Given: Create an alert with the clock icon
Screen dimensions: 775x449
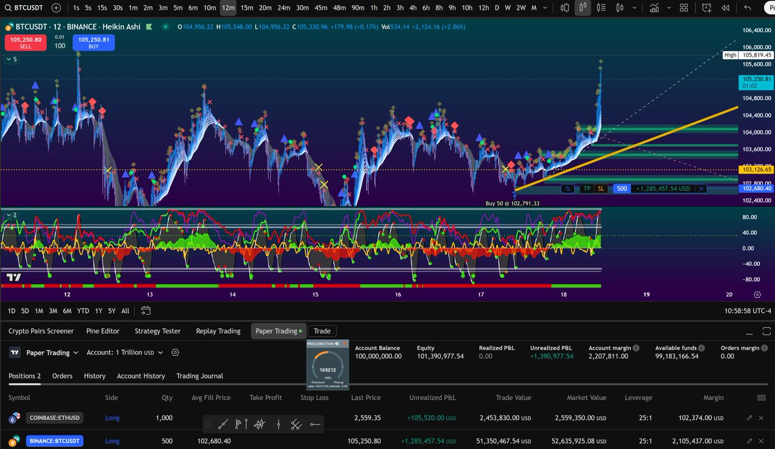Looking at the screenshot, I should 707,8.
